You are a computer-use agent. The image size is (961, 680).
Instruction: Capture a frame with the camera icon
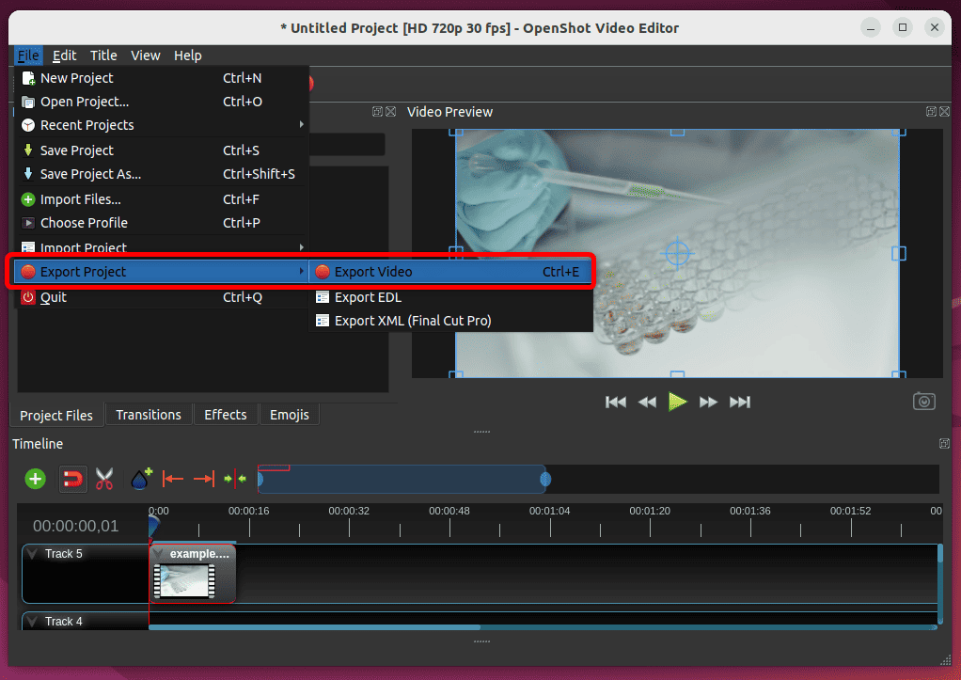(923, 401)
